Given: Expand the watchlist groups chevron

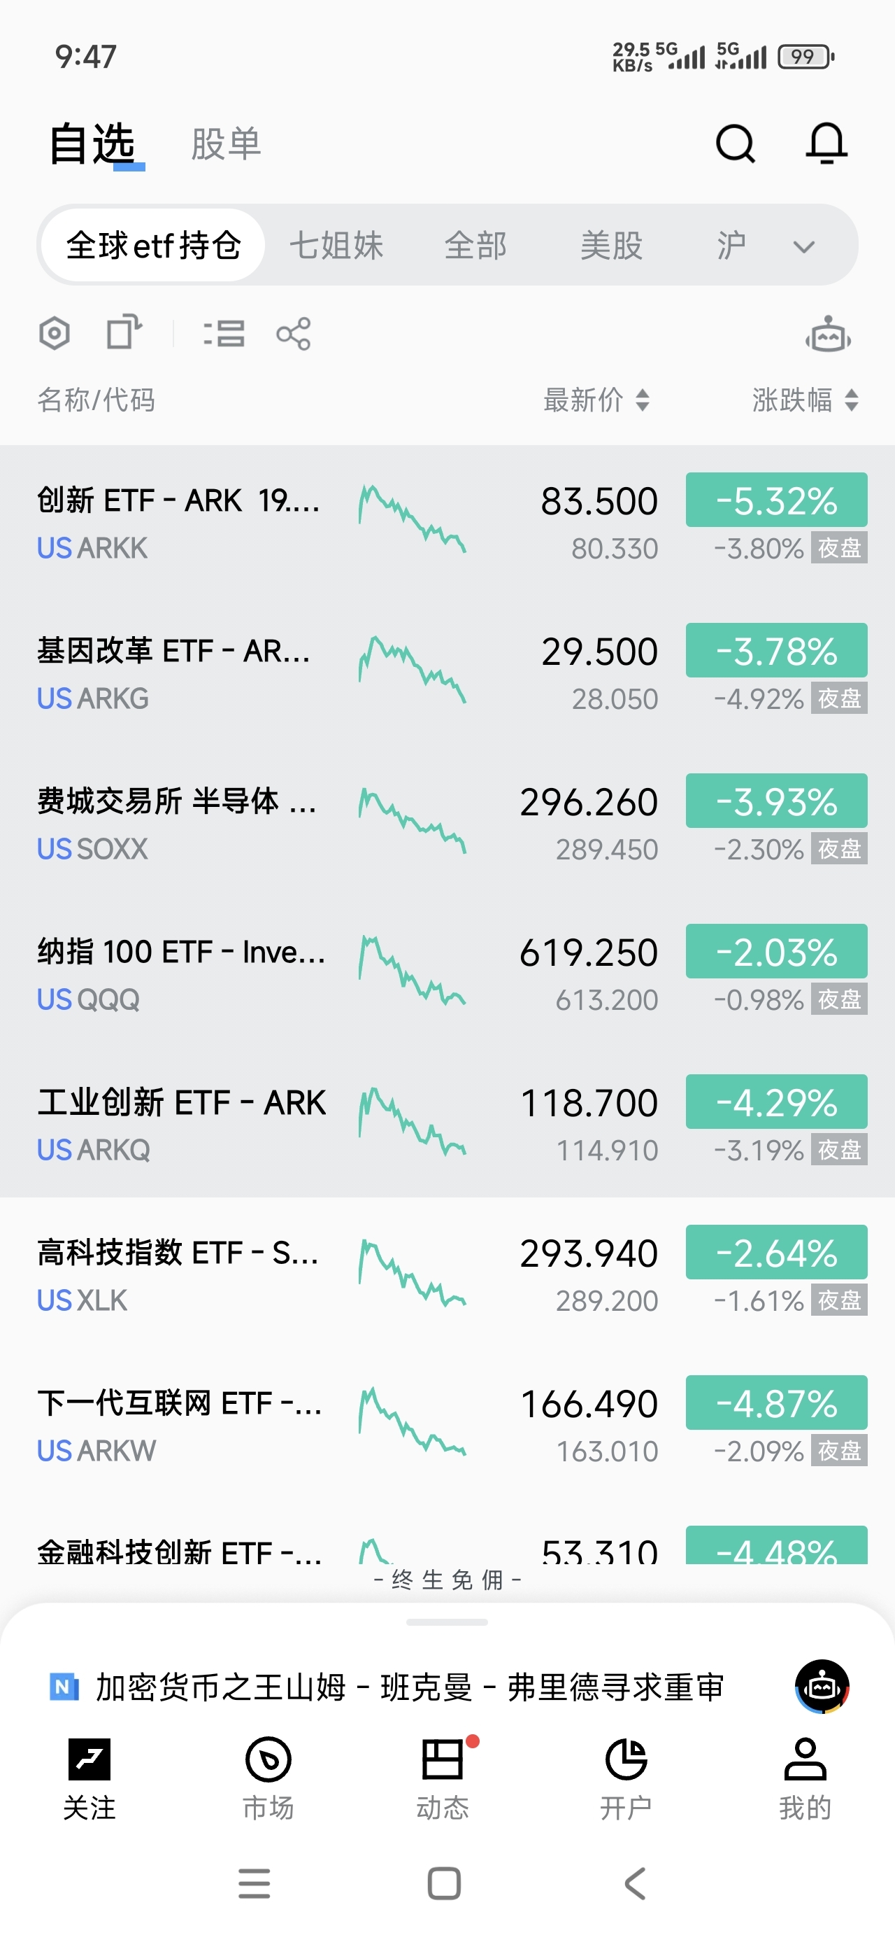Looking at the screenshot, I should 804,246.
